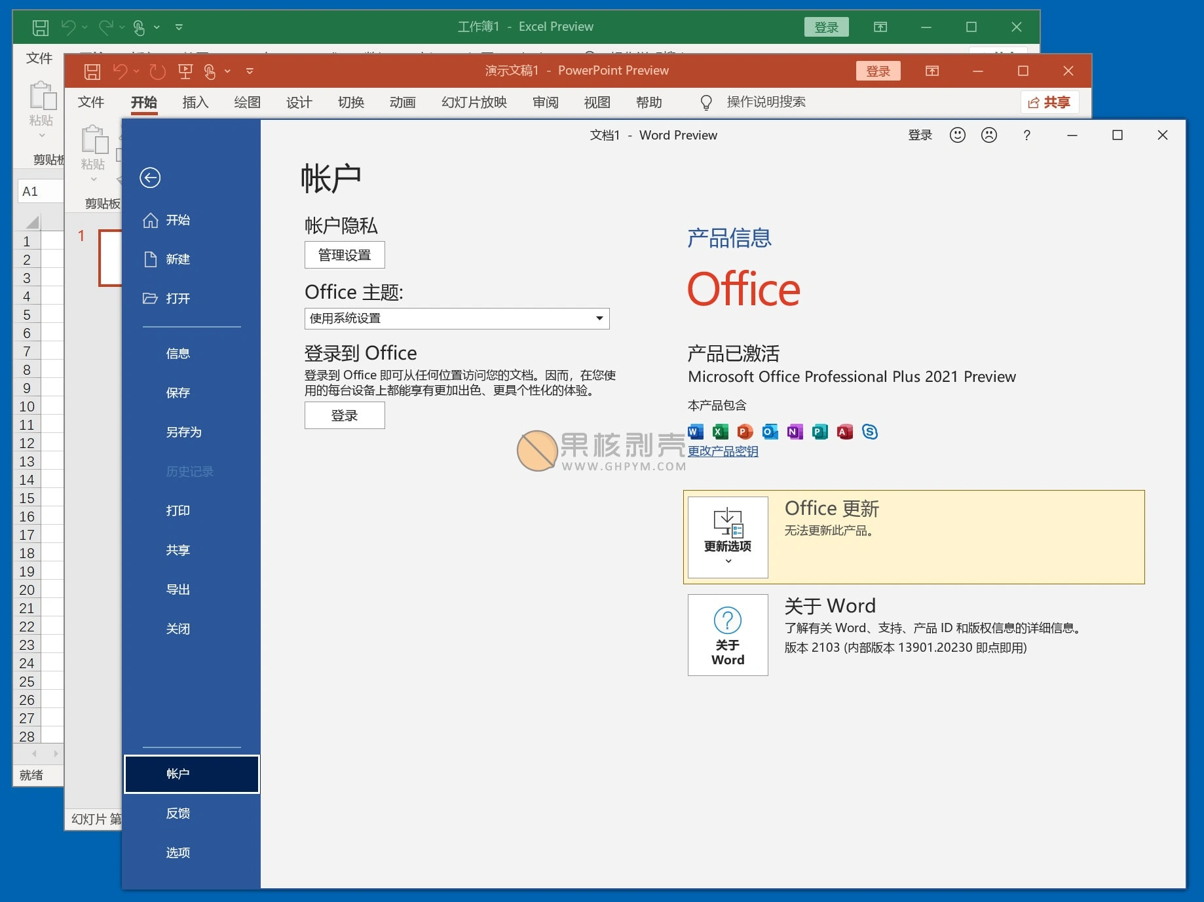Open PowerPoint ribbon display options
The image size is (1204, 902).
[x=932, y=71]
